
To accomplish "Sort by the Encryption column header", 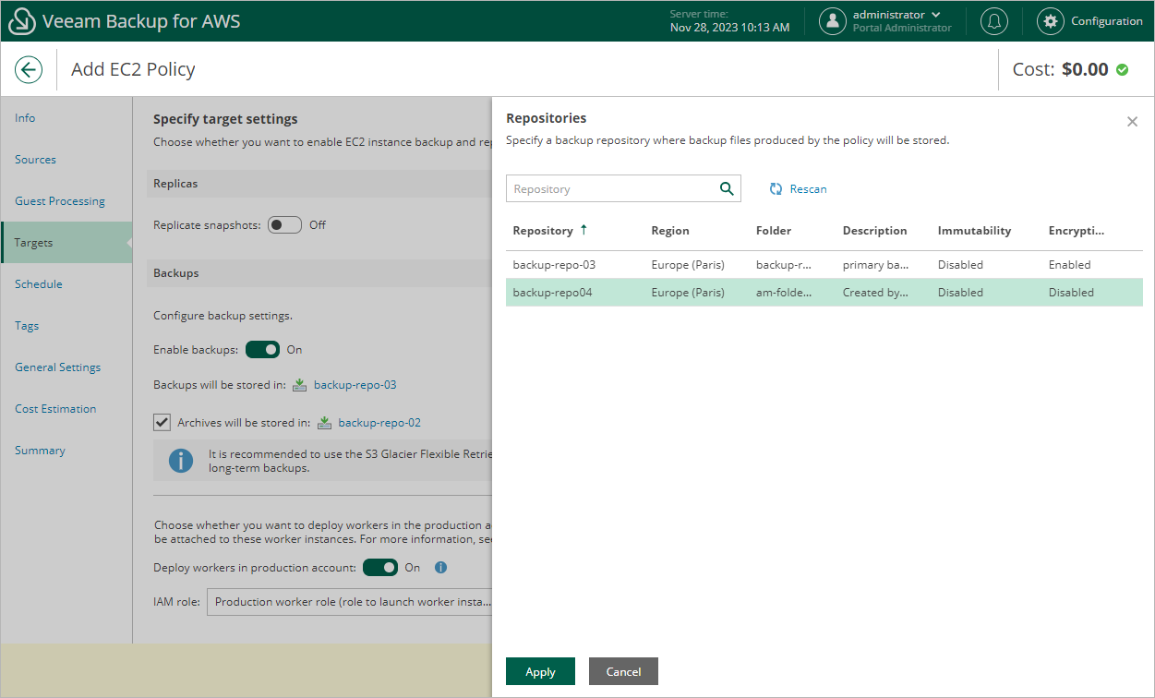I will (x=1077, y=231).
